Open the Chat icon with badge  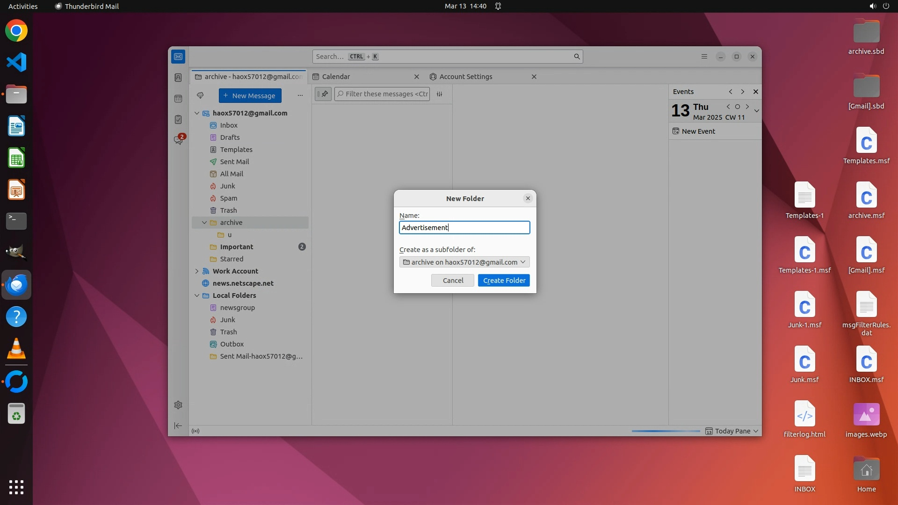[x=178, y=140]
